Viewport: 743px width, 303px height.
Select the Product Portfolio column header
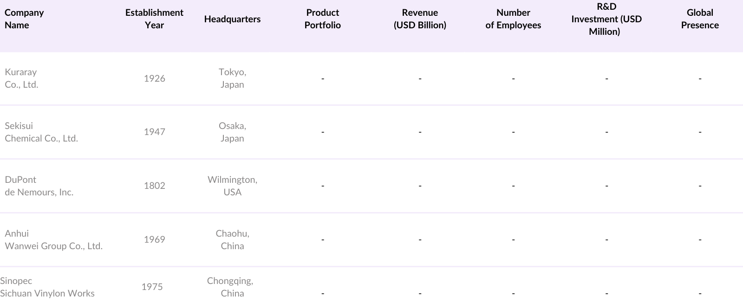tap(322, 19)
